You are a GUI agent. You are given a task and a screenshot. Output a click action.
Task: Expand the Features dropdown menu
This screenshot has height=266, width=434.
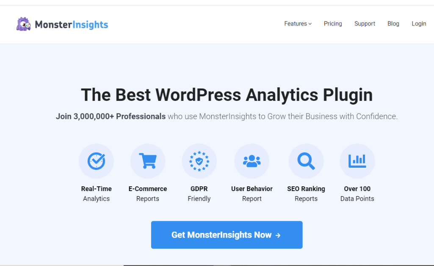point(298,24)
